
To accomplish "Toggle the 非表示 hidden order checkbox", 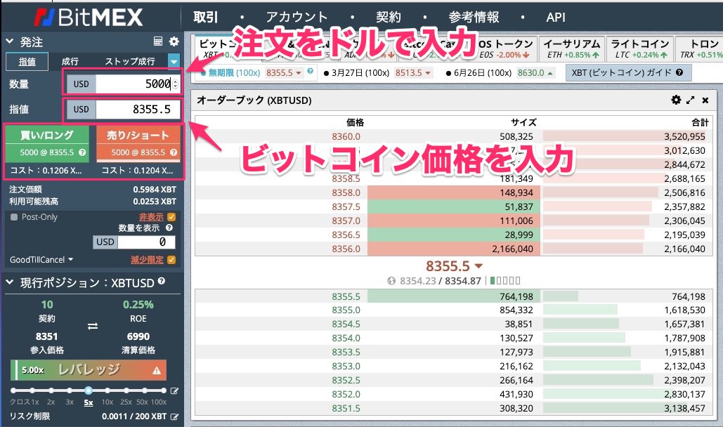I will pyautogui.click(x=171, y=218).
